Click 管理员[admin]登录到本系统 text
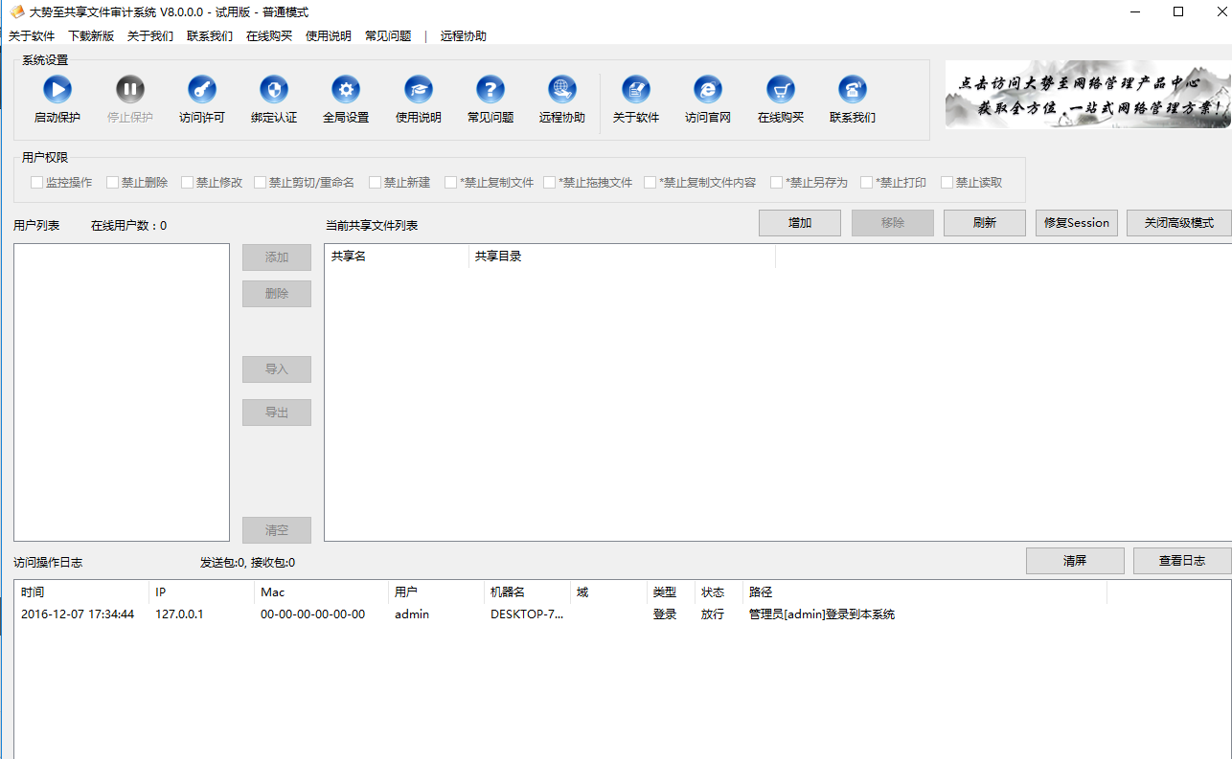1232x759 pixels. point(822,614)
